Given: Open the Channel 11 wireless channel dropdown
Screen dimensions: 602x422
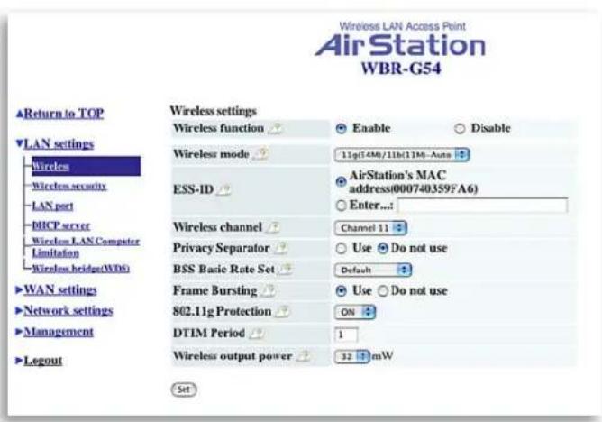Looking at the screenshot, I should 371,228.
